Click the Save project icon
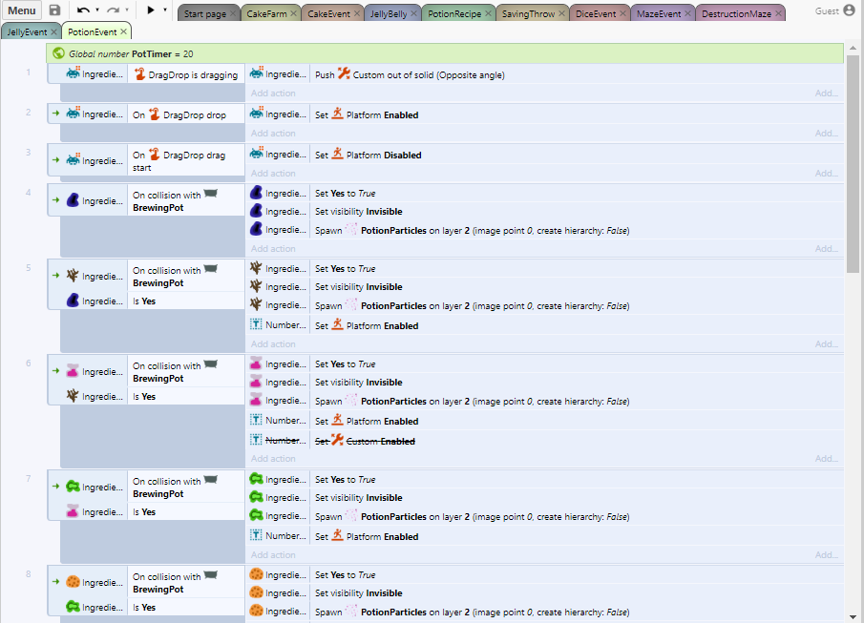The width and height of the screenshot is (864, 623). click(54, 10)
